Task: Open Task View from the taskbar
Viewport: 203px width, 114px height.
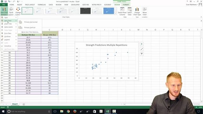Action: click(55, 111)
